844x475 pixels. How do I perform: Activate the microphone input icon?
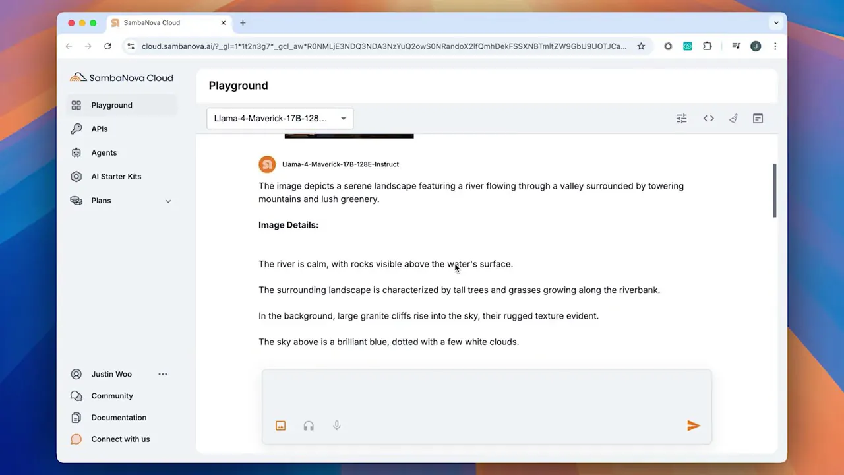tap(337, 426)
